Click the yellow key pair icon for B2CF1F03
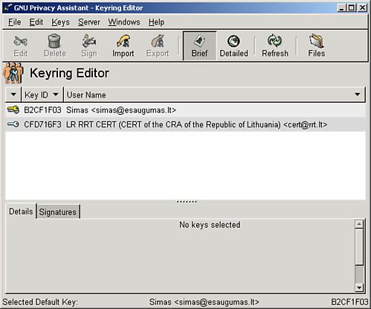The width and height of the screenshot is (371, 309). point(13,109)
